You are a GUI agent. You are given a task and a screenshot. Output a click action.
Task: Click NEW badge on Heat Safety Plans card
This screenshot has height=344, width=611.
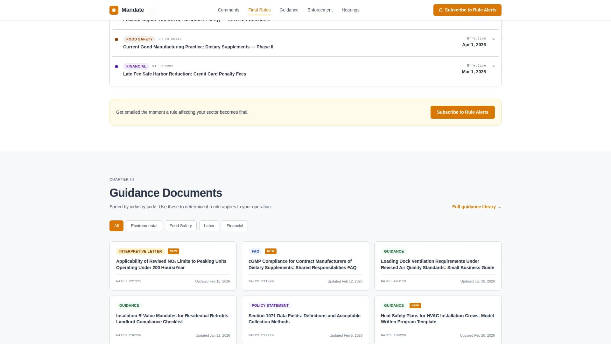[x=415, y=305]
